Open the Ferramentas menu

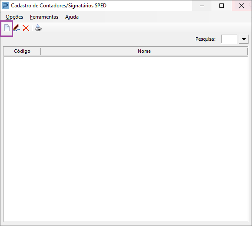coord(44,17)
